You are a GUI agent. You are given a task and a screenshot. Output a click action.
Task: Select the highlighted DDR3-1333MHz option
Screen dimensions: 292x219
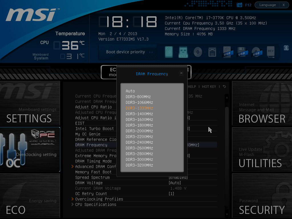(139, 108)
